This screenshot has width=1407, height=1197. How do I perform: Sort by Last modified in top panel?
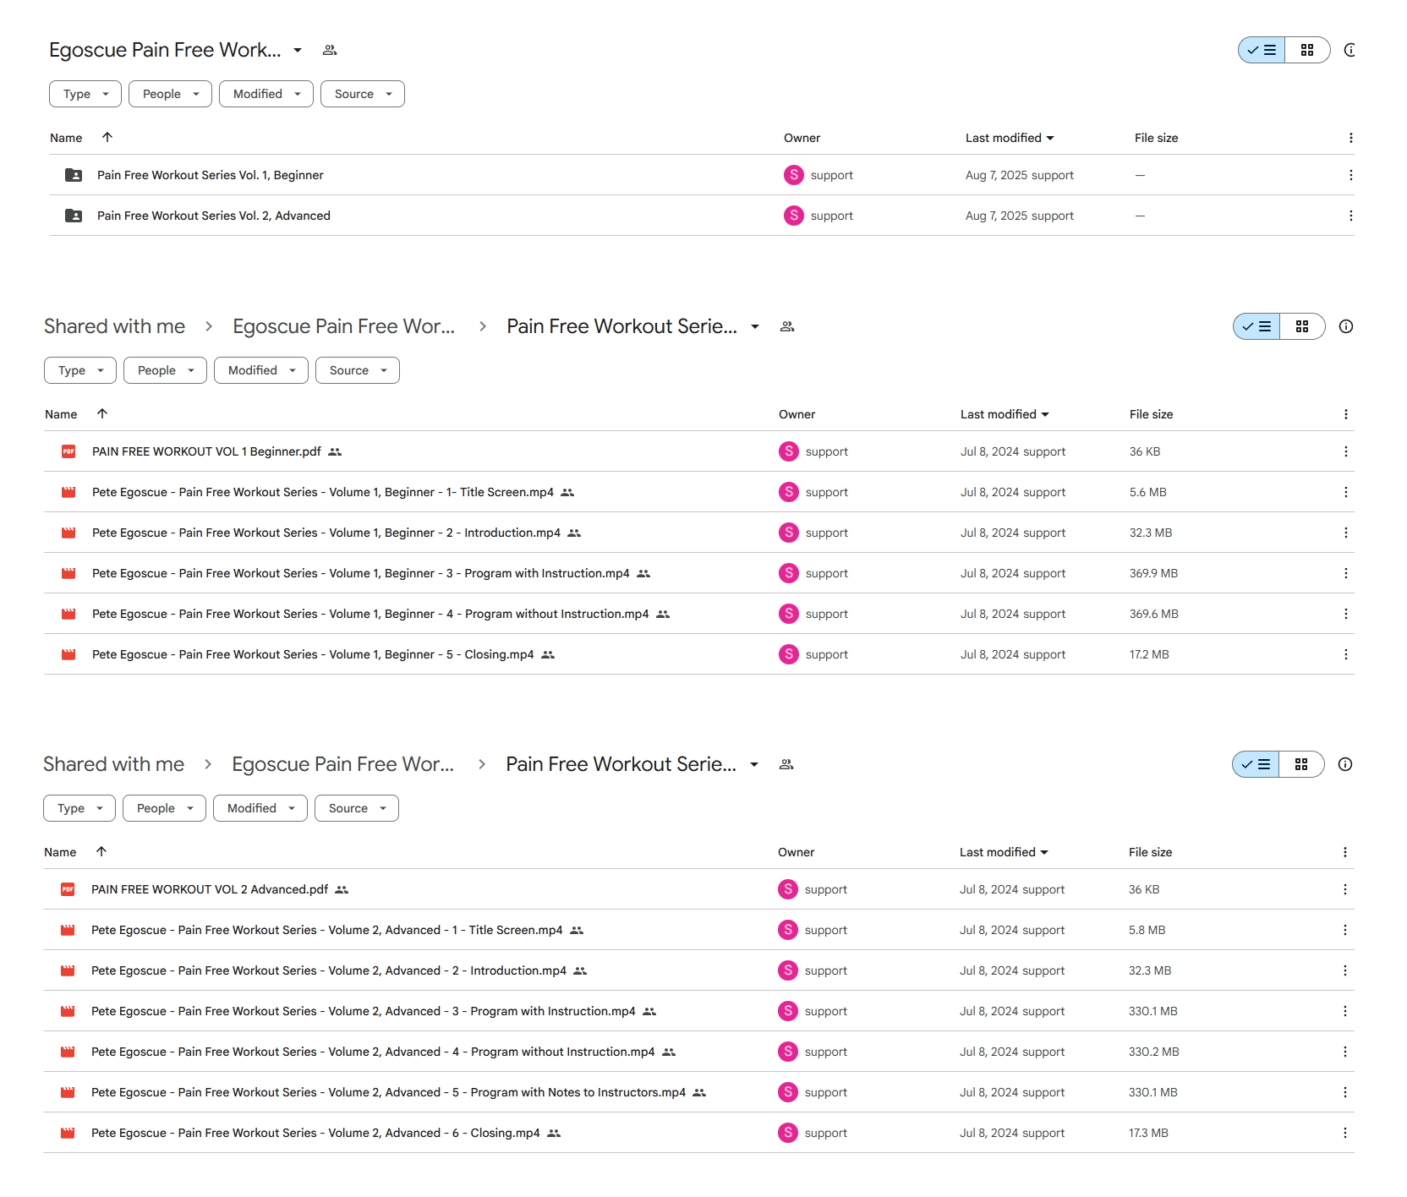click(1010, 138)
